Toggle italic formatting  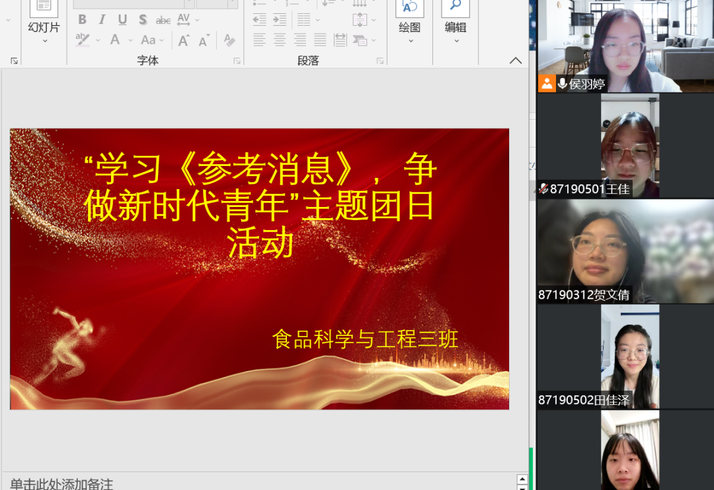tap(102, 20)
